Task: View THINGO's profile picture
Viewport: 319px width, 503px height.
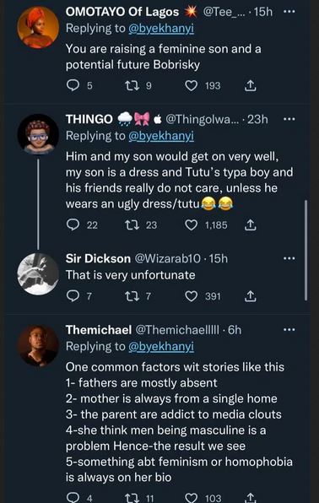Action: tap(38, 134)
